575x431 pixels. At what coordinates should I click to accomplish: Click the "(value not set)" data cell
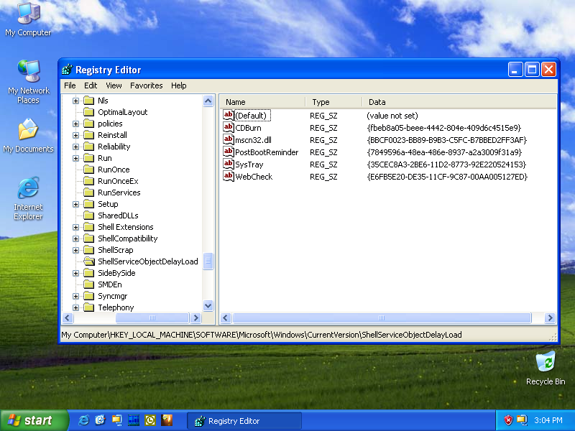(x=392, y=116)
